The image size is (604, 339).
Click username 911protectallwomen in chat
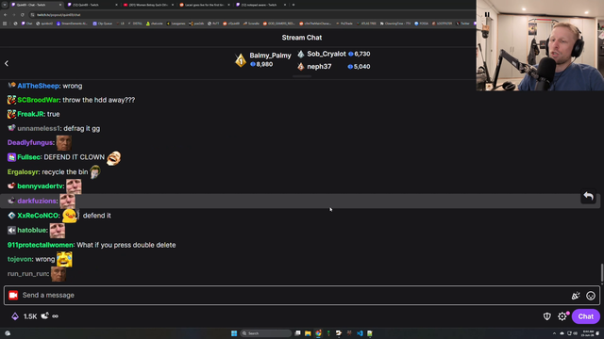tap(41, 245)
